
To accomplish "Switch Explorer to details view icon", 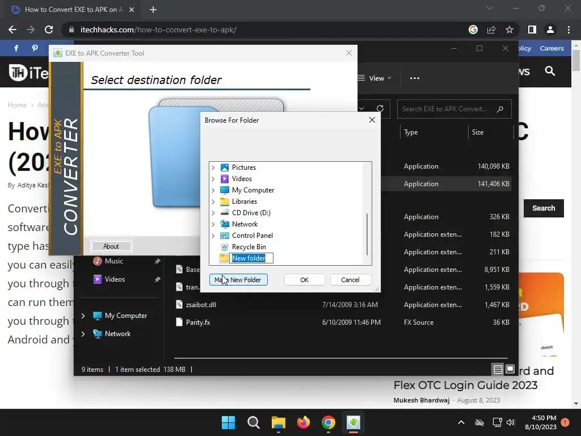I will [x=498, y=369].
